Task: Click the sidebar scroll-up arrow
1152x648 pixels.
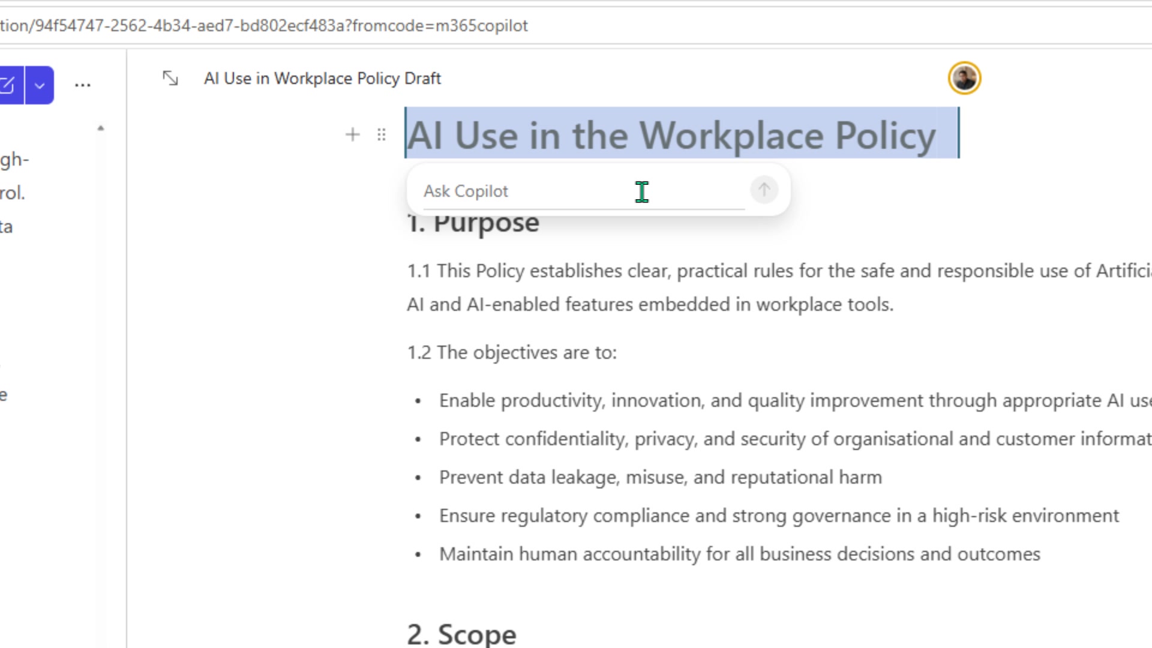Action: (101, 128)
